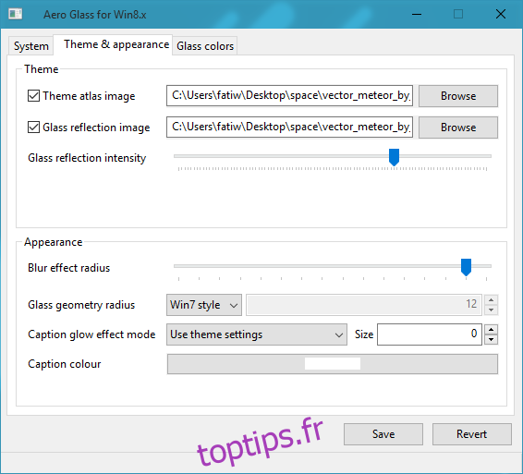Increase caption glow Size with up arrow
523x474 pixels.
click(491, 329)
